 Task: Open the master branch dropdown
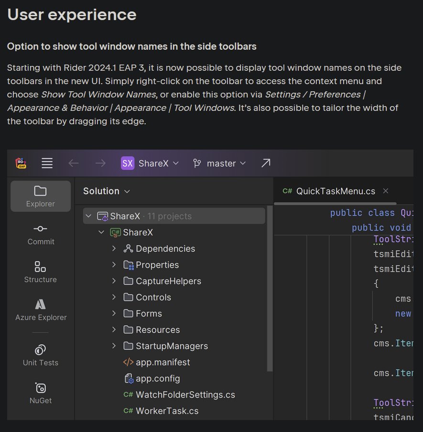226,163
